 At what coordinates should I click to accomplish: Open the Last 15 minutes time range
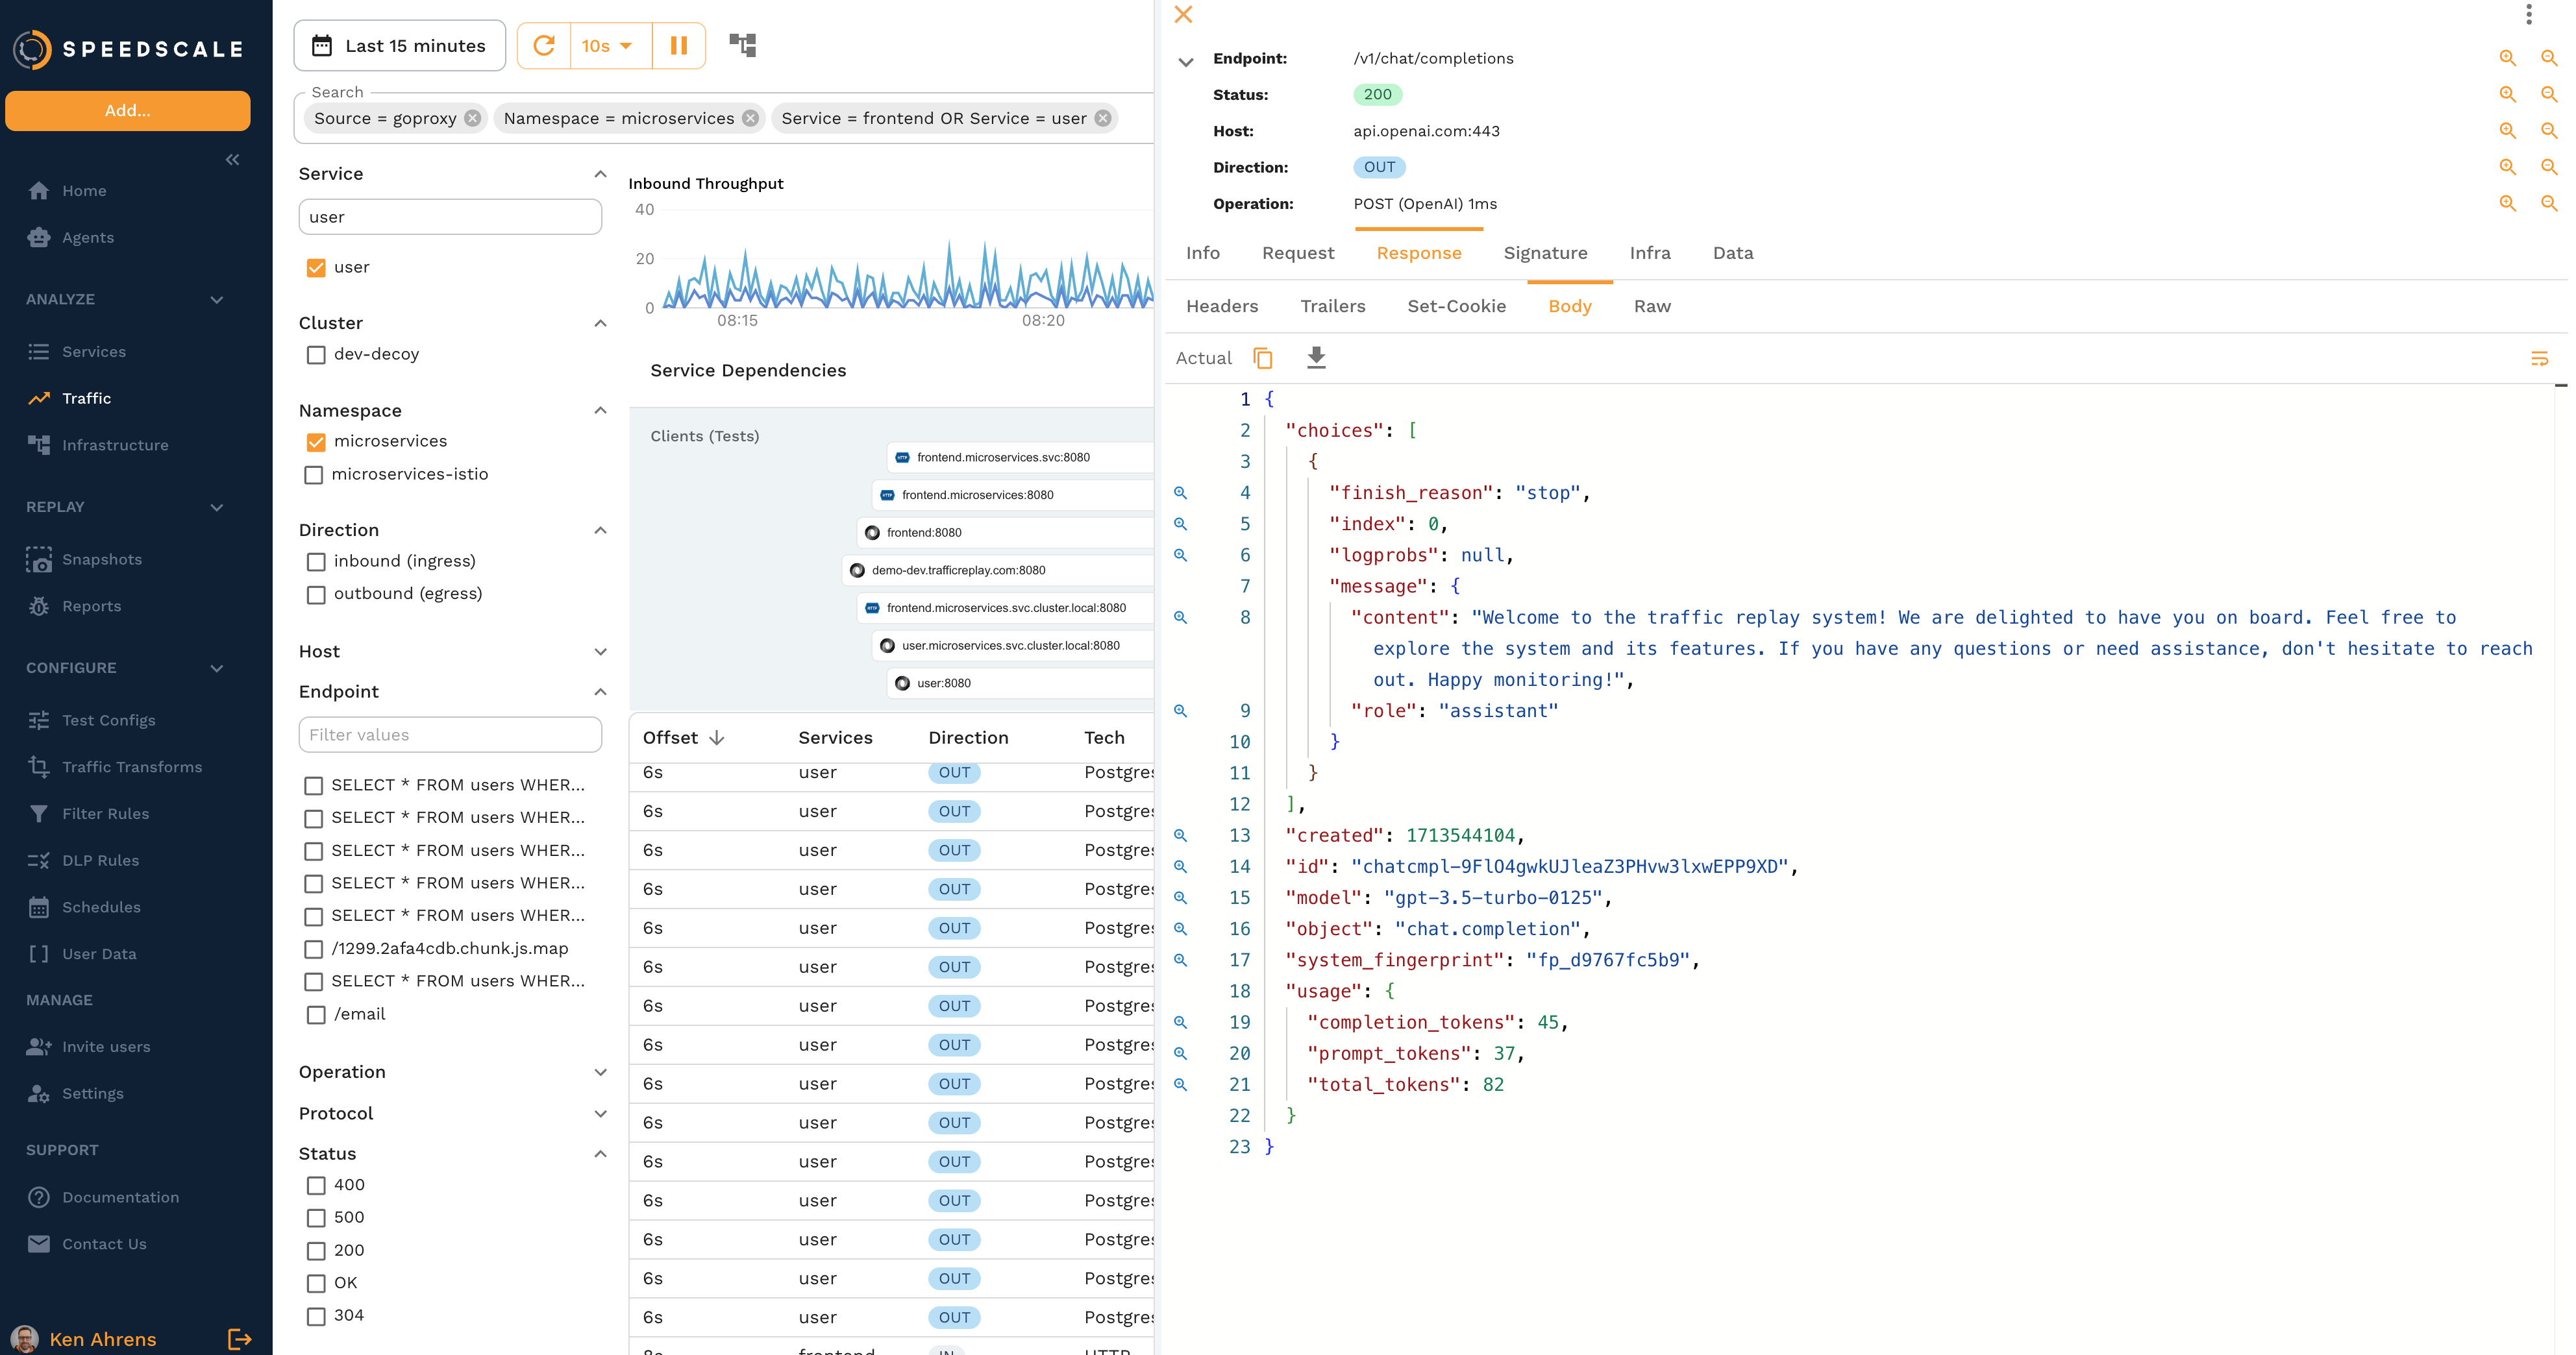pyautogui.click(x=400, y=46)
